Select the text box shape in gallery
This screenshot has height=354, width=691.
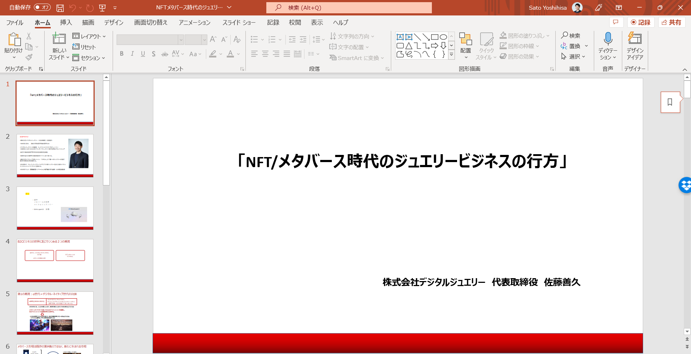pos(400,37)
